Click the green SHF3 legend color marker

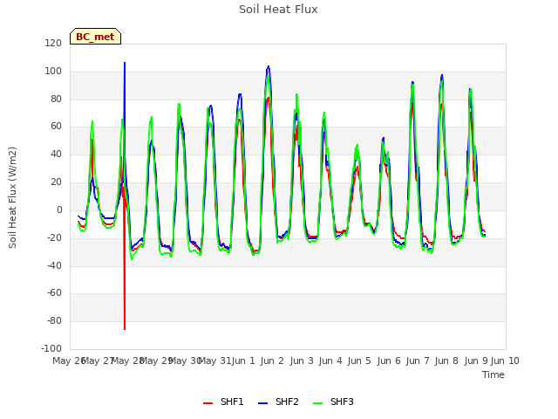[317, 403]
